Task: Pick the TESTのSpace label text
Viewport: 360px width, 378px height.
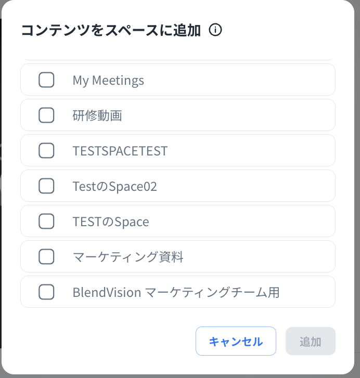Action: coord(111,221)
